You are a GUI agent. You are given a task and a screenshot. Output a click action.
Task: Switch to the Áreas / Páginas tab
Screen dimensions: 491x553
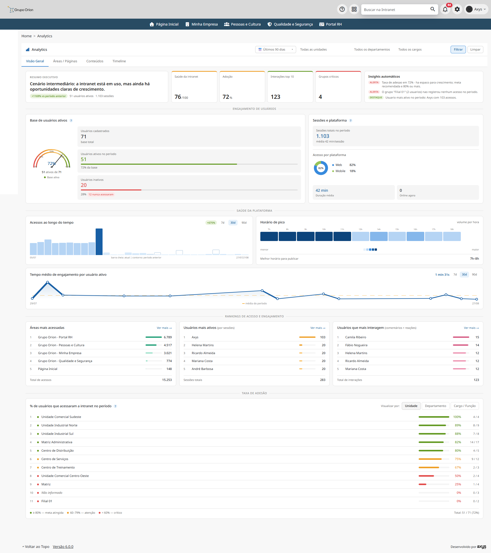[65, 62]
